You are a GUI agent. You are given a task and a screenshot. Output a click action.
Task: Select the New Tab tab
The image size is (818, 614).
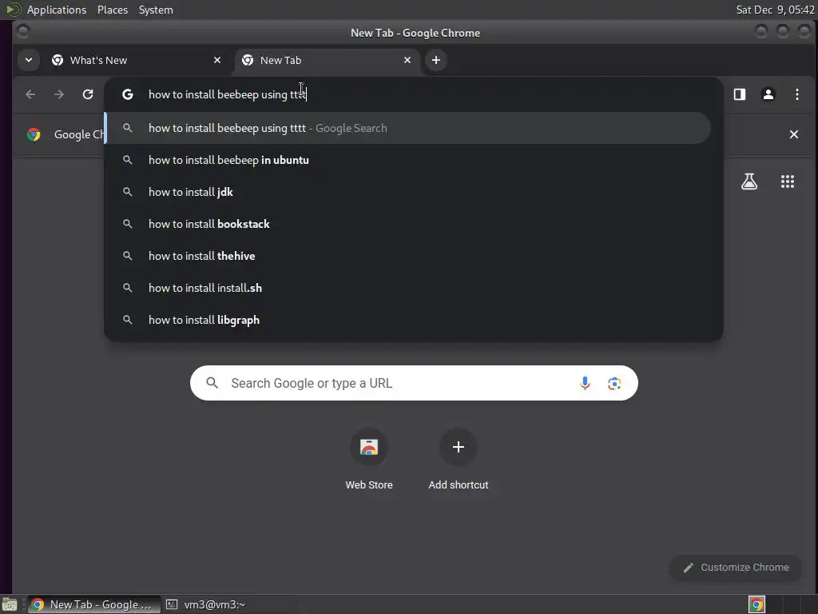click(x=327, y=60)
